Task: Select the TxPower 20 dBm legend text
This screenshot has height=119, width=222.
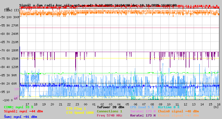Action: (x=110, y=107)
